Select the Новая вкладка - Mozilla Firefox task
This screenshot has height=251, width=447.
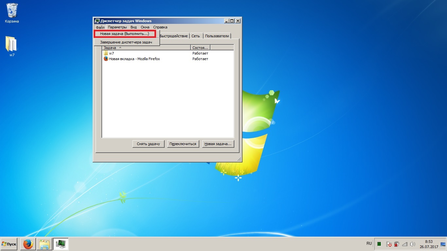pos(168,59)
